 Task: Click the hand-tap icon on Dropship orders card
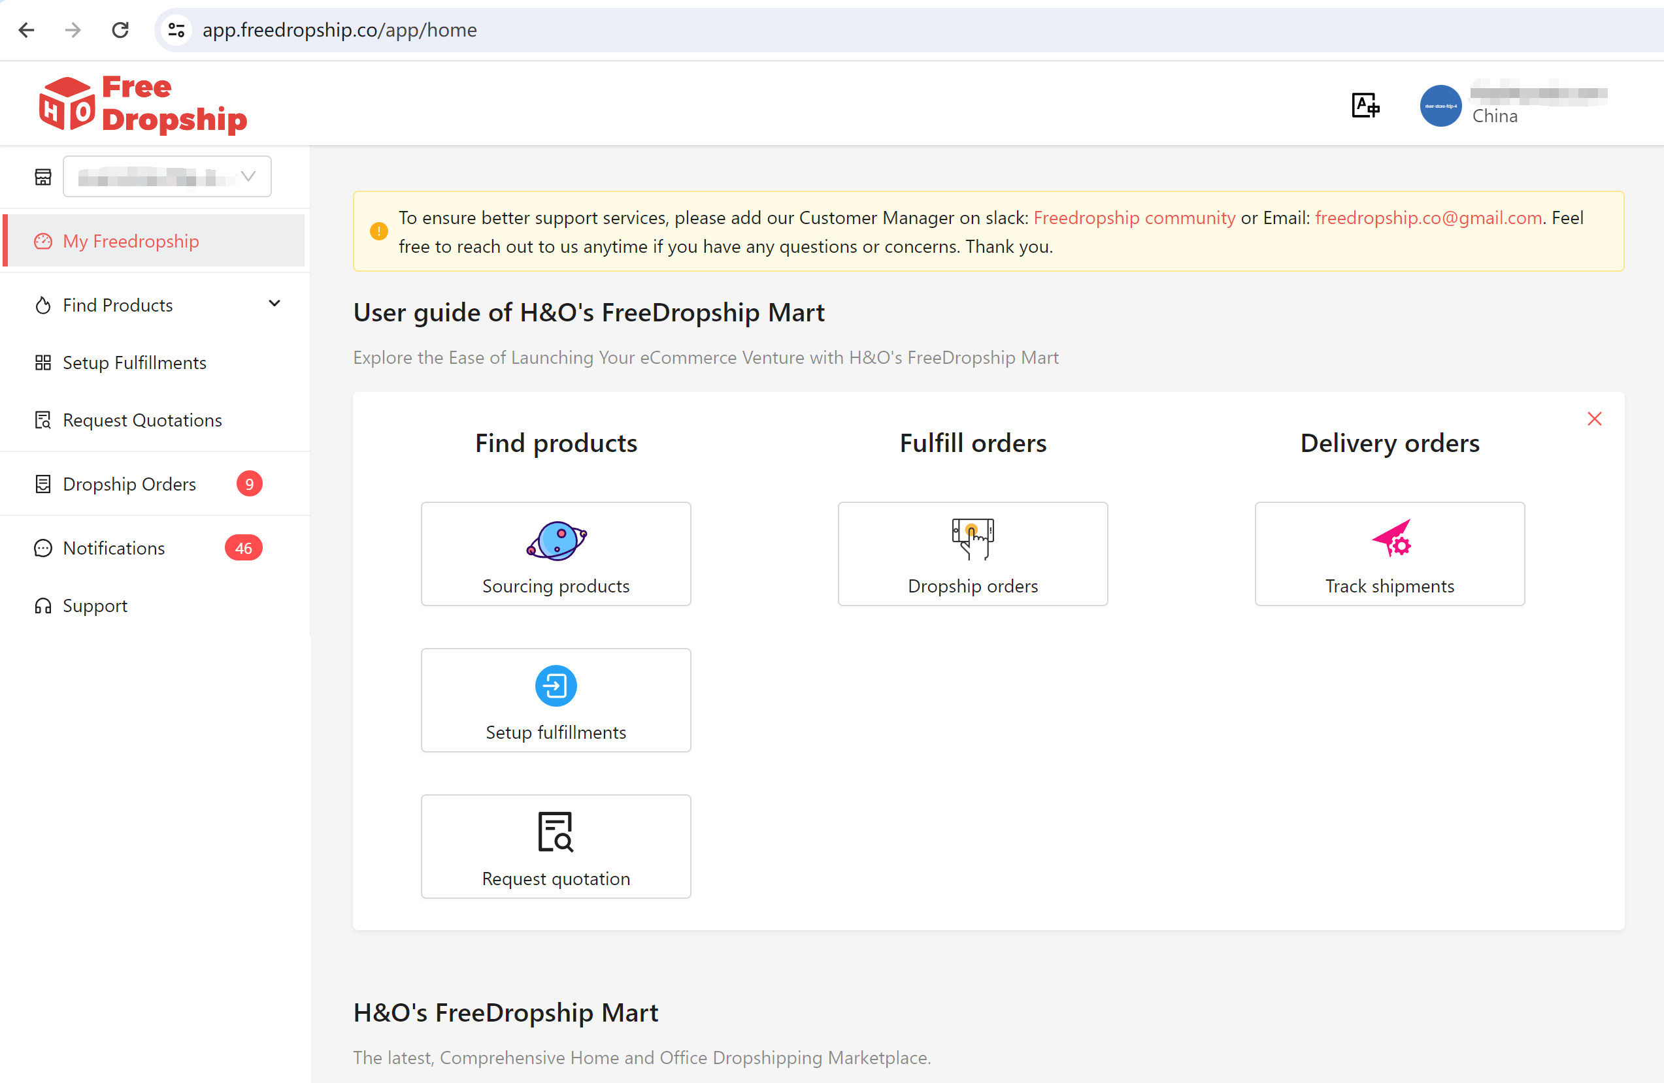click(973, 540)
